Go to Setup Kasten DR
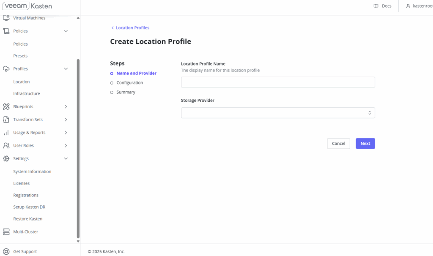Screen dimensions: 433x256 [29, 207]
